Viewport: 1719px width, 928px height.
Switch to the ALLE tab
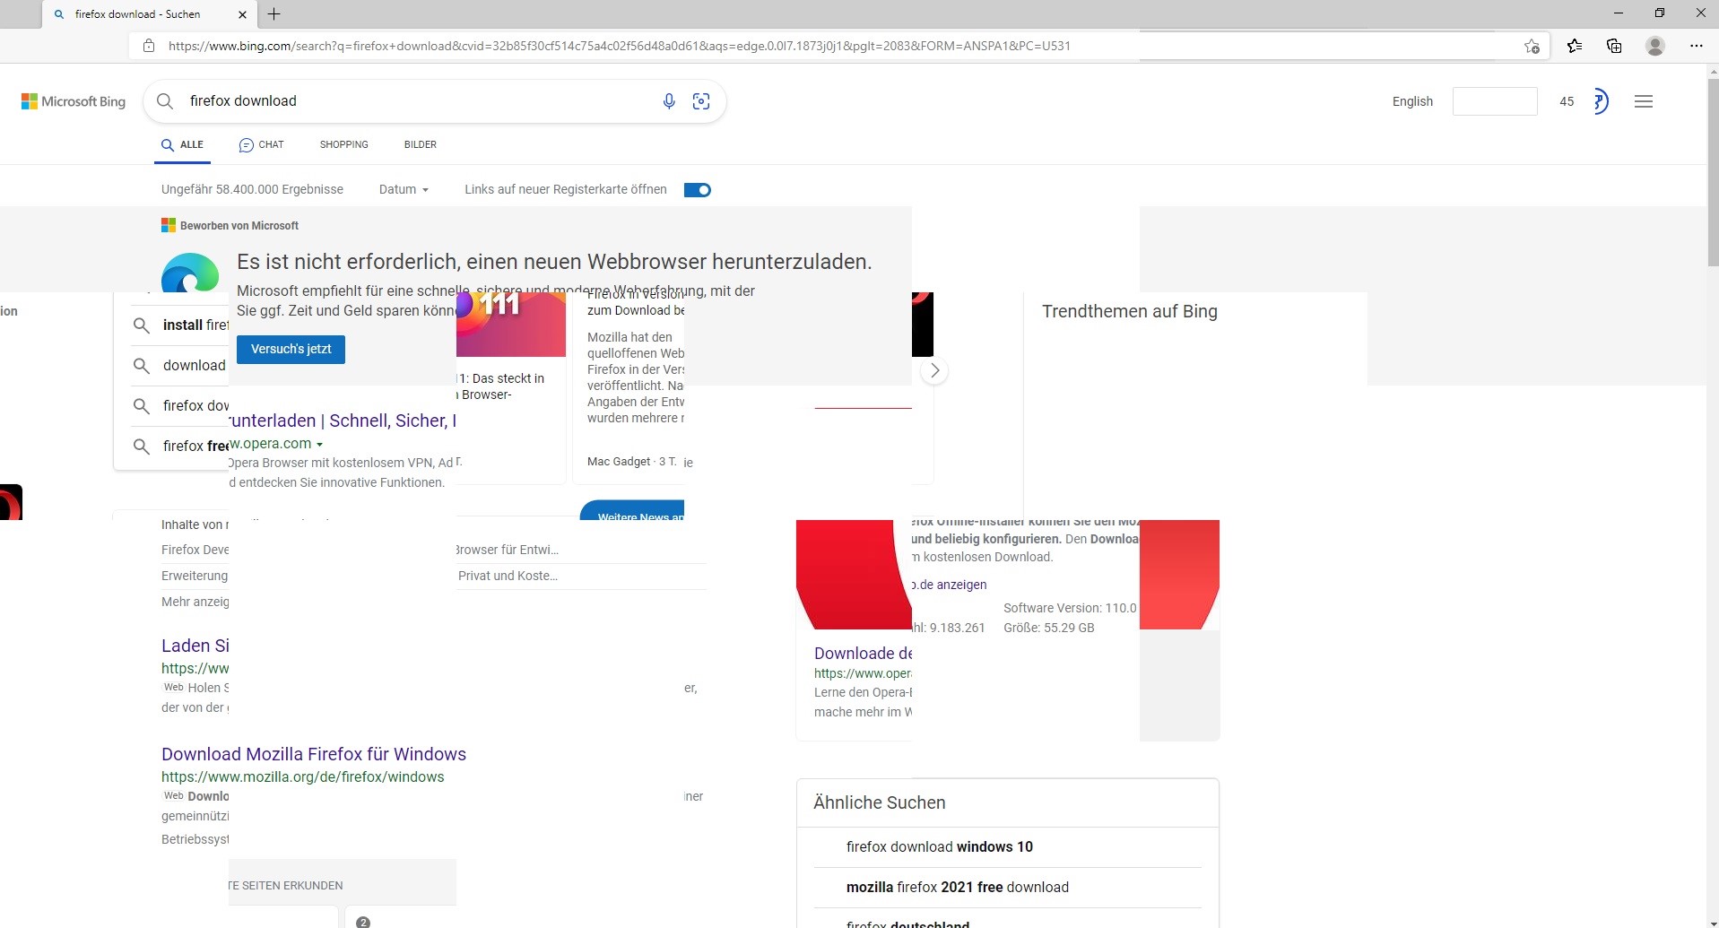coord(183,144)
